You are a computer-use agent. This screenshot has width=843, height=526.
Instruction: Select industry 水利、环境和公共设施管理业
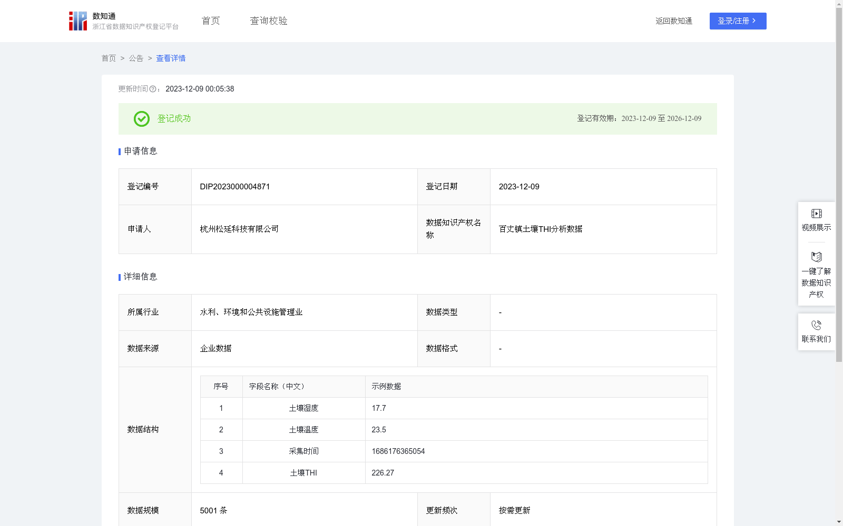(x=251, y=312)
